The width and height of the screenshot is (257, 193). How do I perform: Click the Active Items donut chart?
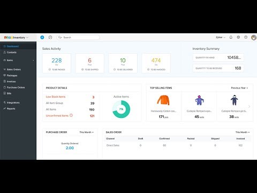coord(122,109)
